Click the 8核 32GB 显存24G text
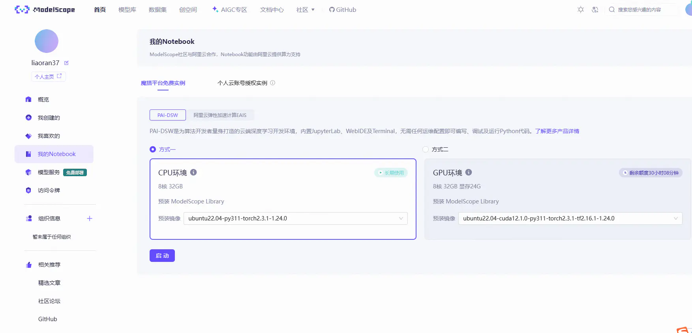This screenshot has height=333, width=692. pos(457,186)
